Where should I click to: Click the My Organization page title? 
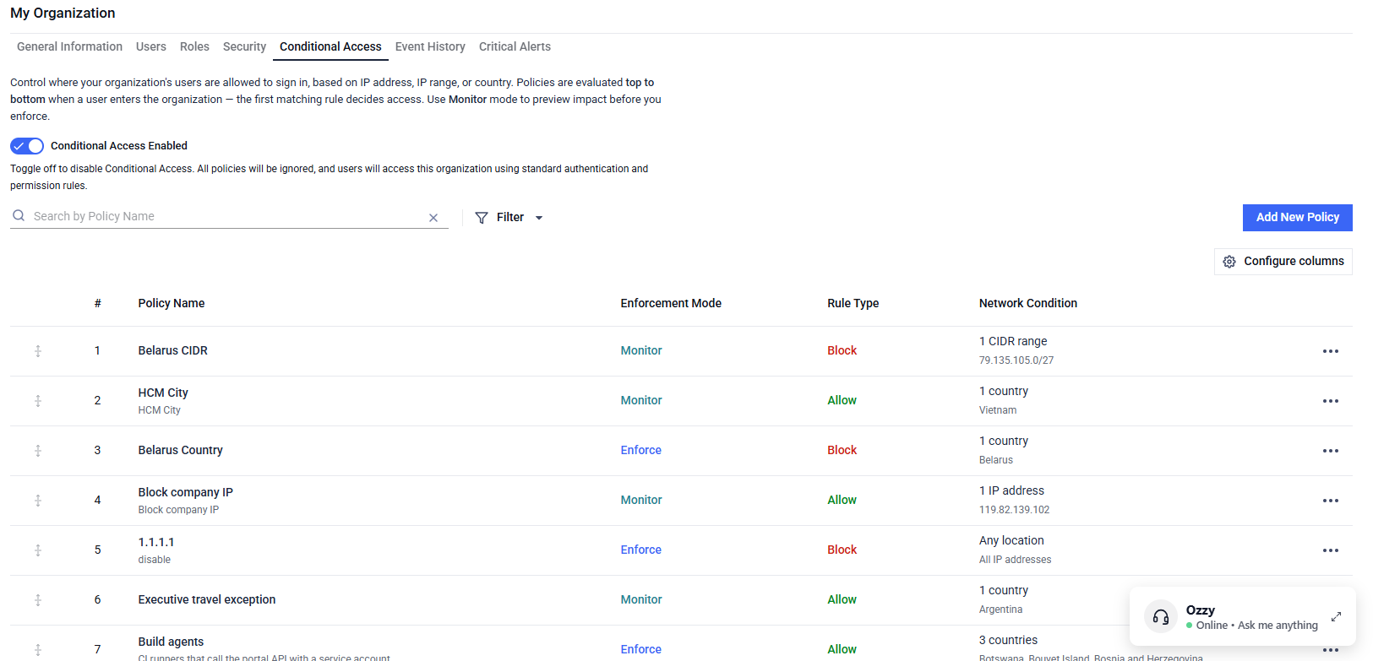point(63,14)
